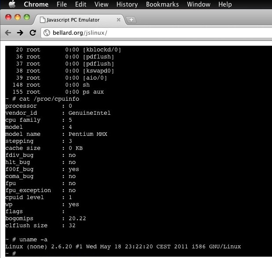Open the Help menu
Screen dimensions: 272x258
(x=225, y=4)
